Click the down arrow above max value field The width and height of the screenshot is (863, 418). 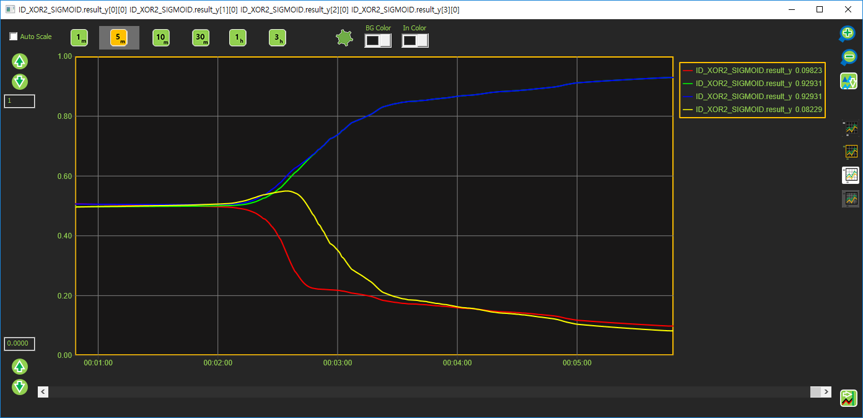tap(20, 82)
